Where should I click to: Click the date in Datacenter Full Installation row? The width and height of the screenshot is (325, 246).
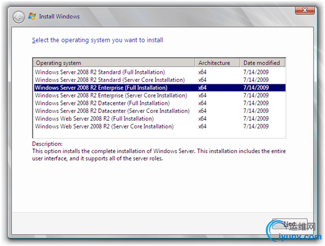click(x=256, y=103)
